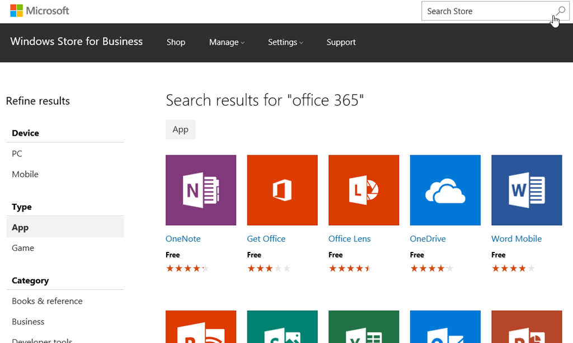Screen dimensions: 573x343
Task: Open the Word Mobile tile icon
Action: (527, 190)
